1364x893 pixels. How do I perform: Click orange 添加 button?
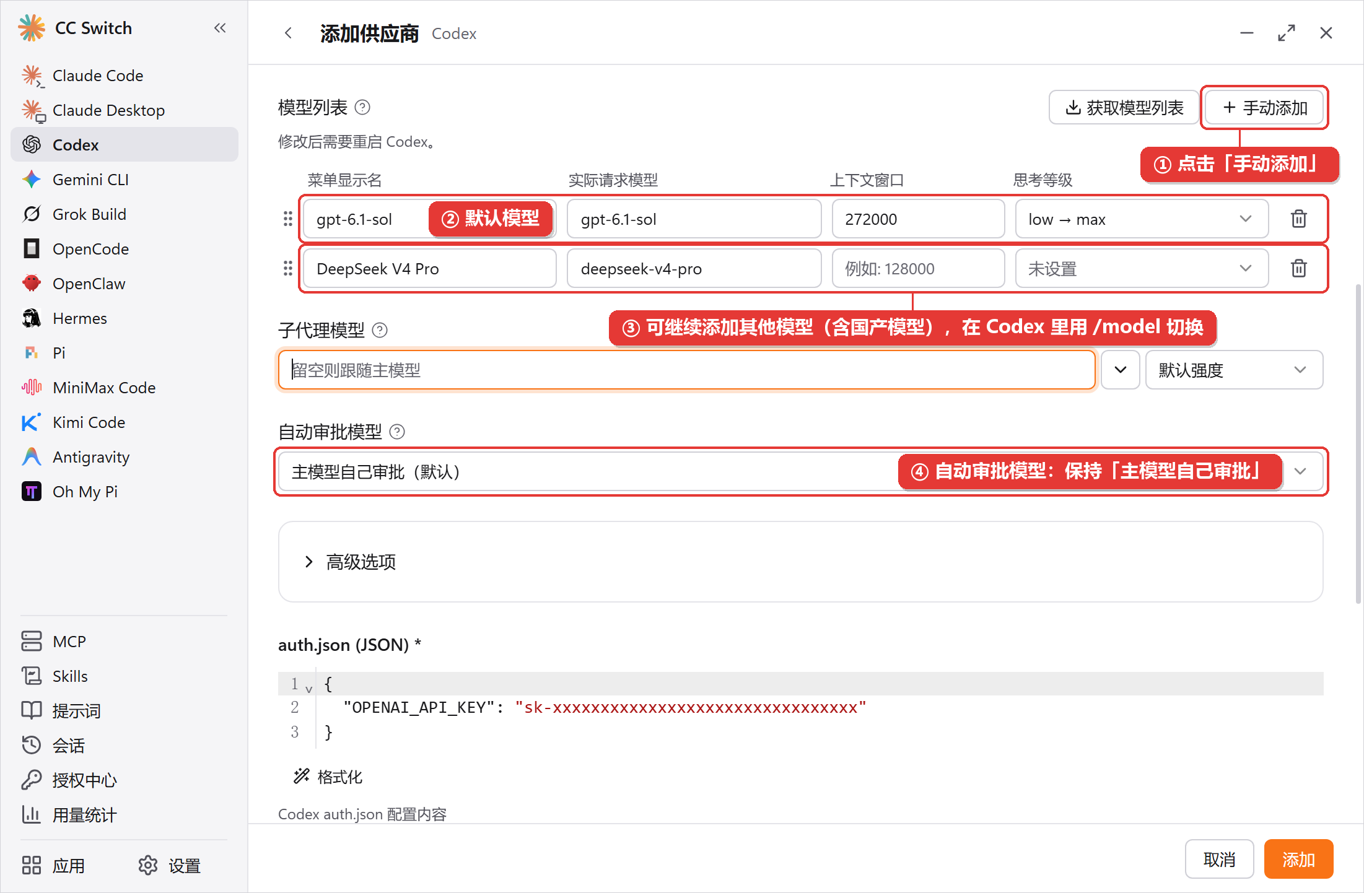1298,860
